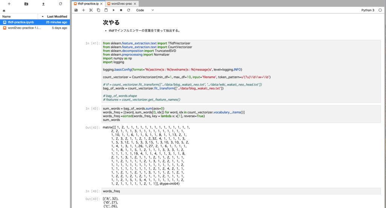Click the tfidf-practice.ipynb notebook file icon
Screen dimensions: 386x208
pos(5,22)
